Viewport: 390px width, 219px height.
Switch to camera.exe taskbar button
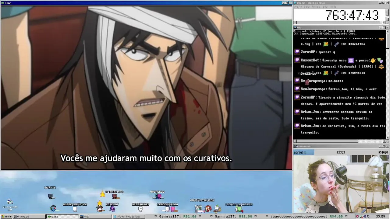[x=29, y=217]
